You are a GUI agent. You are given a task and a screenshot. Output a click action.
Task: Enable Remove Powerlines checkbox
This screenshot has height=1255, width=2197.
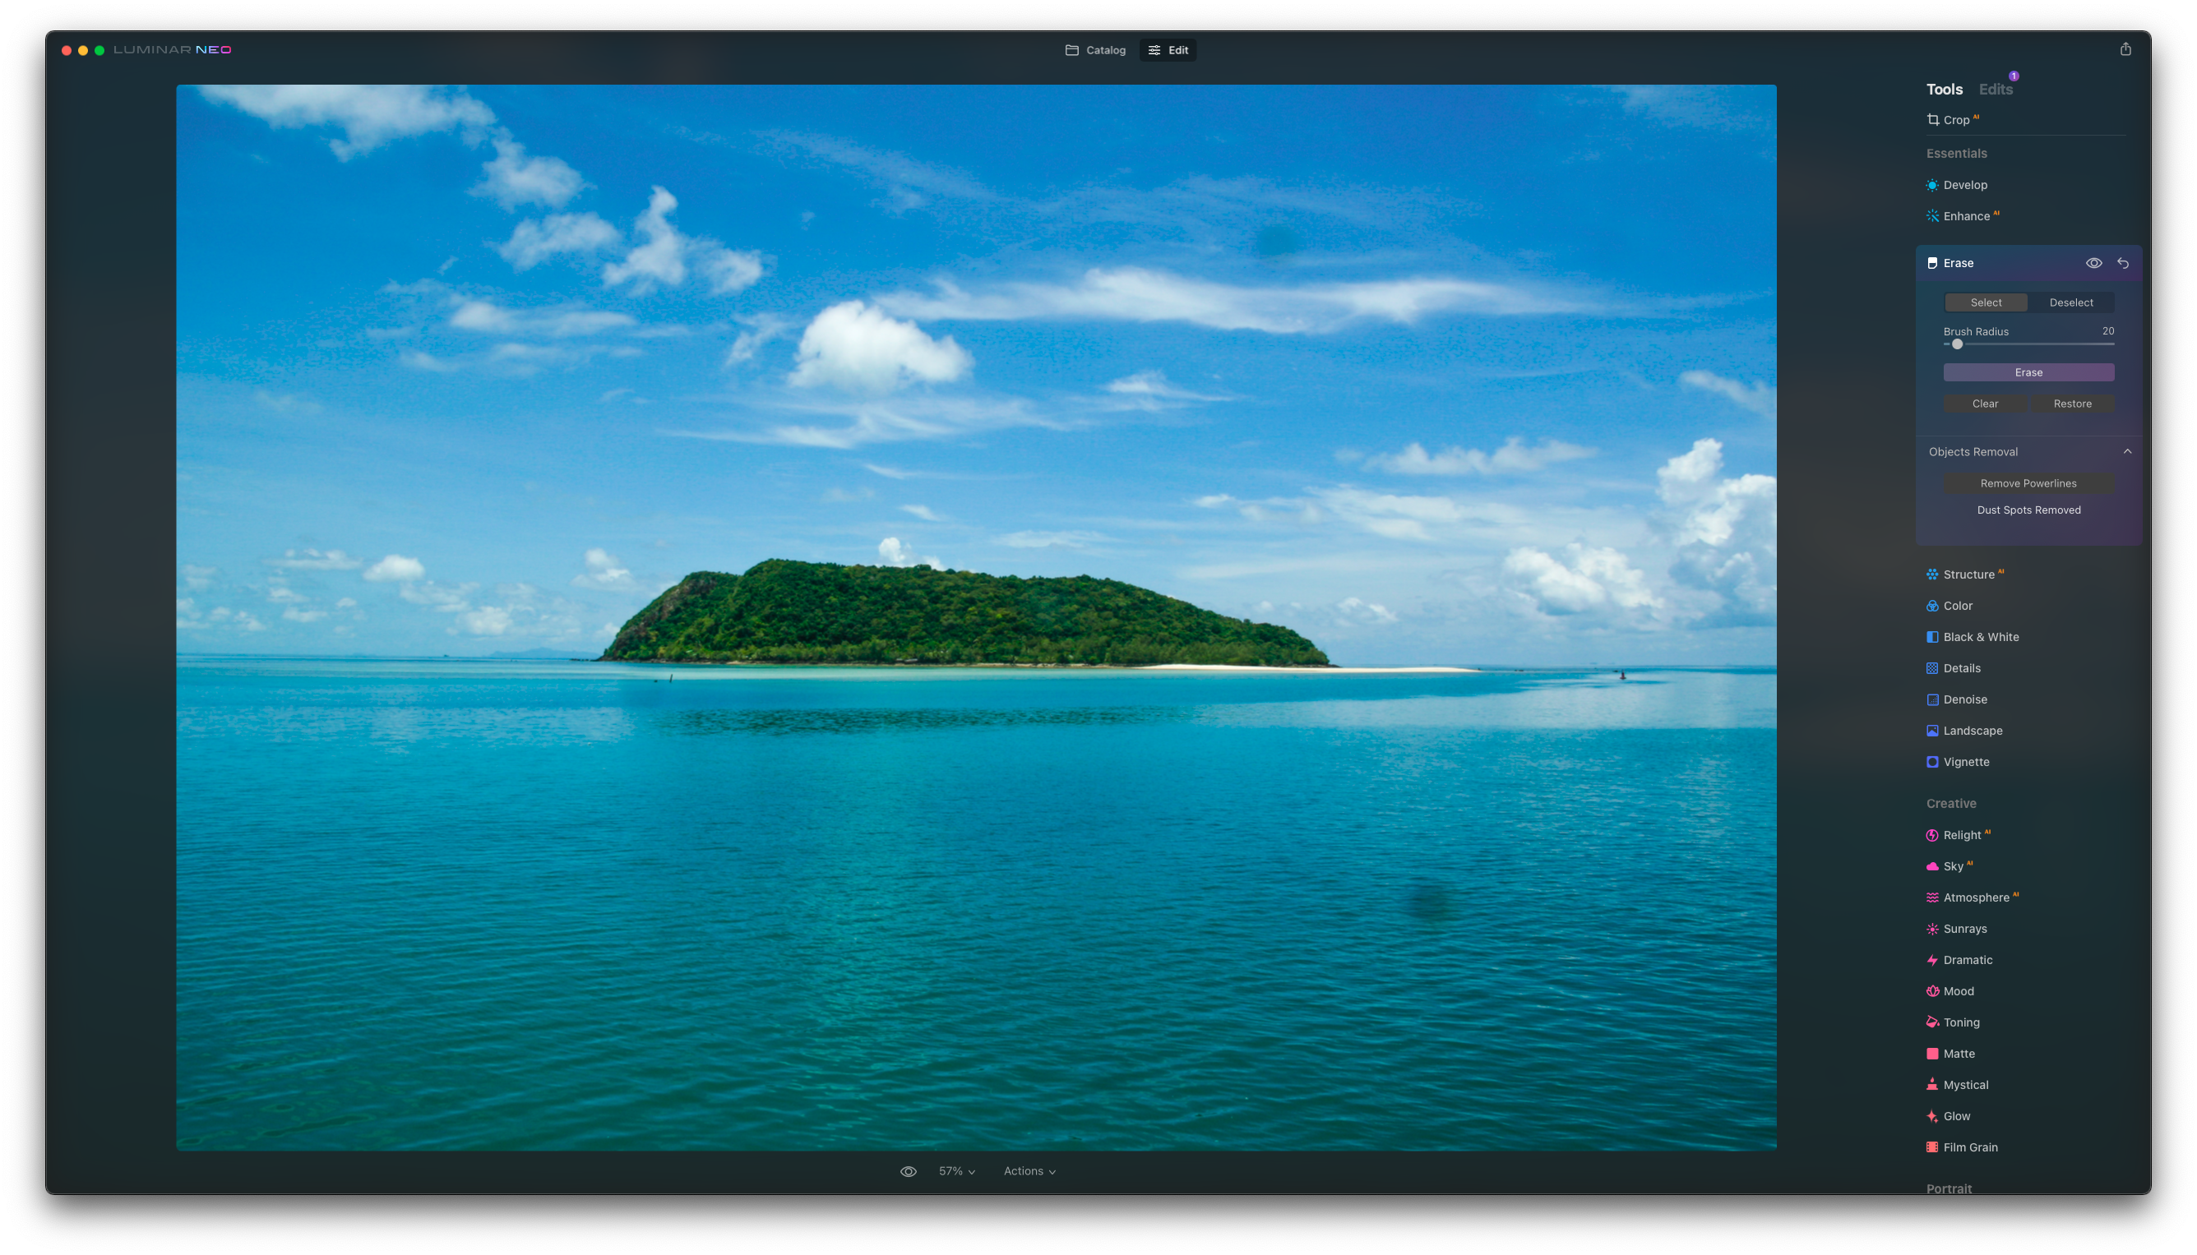pyautogui.click(x=2028, y=482)
